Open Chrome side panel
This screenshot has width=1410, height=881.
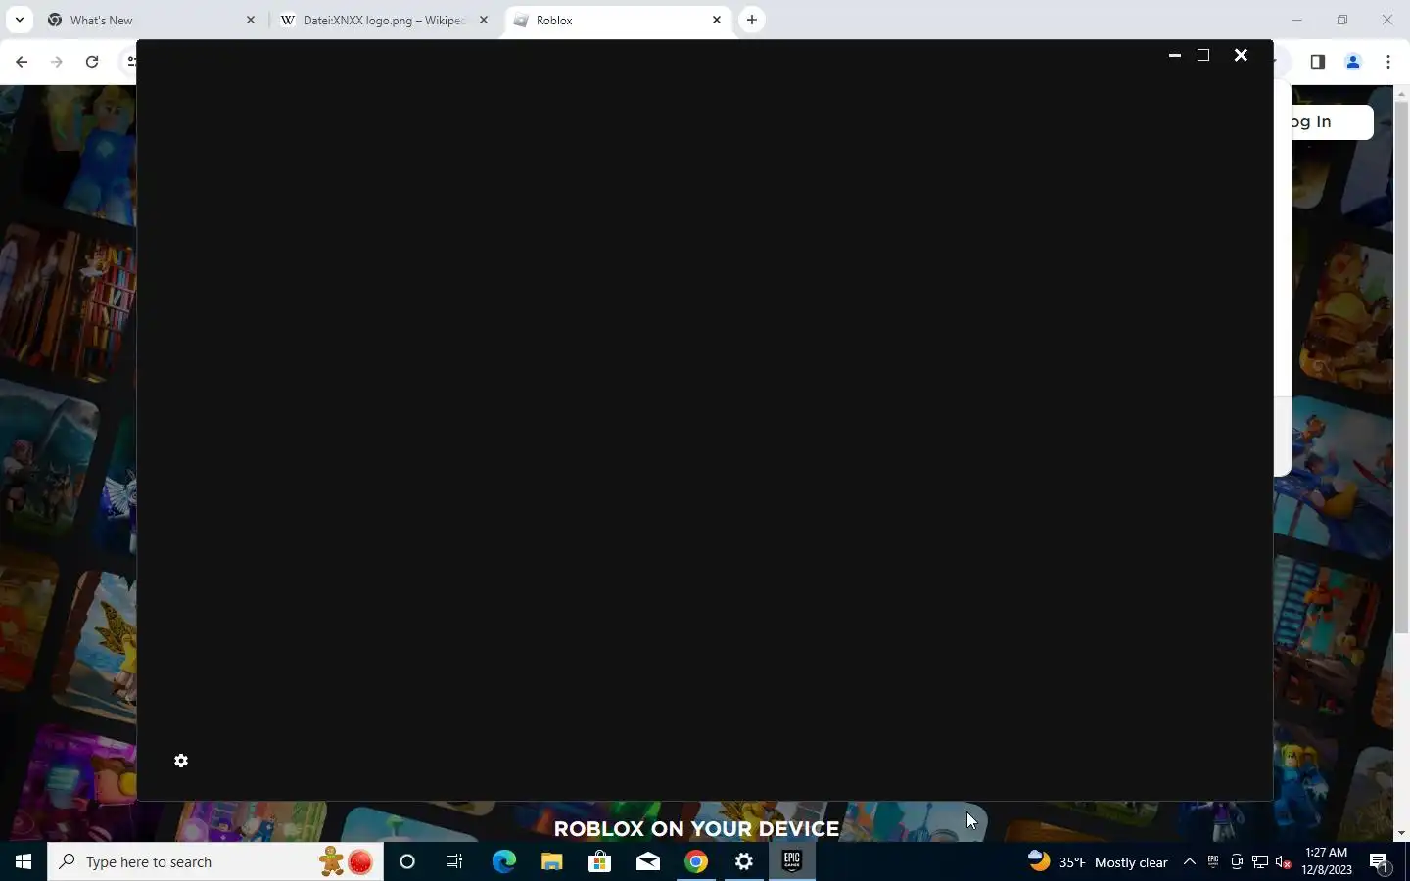point(1317,62)
